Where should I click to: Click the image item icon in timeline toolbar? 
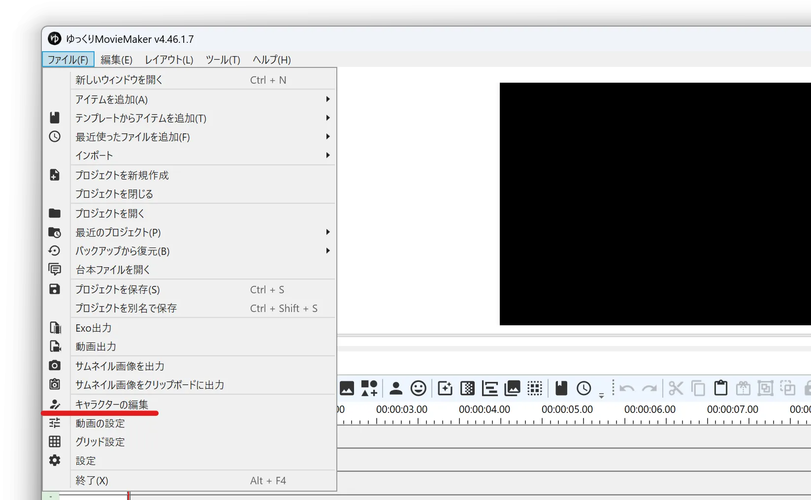347,388
